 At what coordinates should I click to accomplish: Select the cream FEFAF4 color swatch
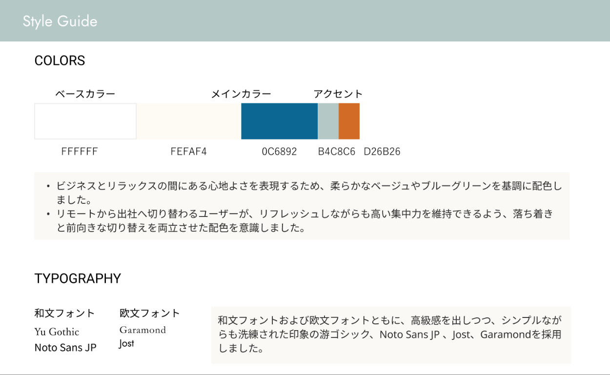tap(189, 121)
